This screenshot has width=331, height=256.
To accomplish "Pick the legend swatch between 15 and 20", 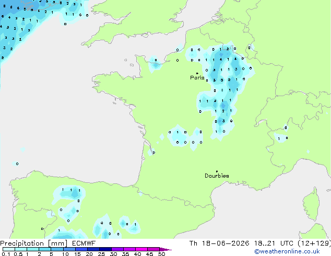I will tap(81, 249).
